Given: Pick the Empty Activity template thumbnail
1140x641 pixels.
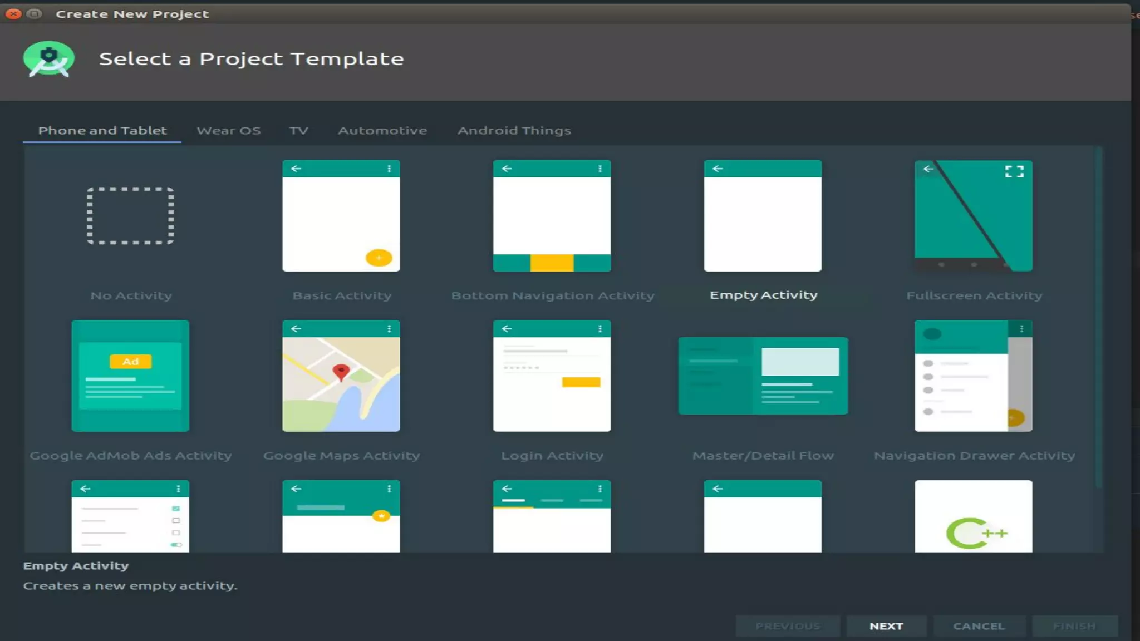Looking at the screenshot, I should point(763,216).
